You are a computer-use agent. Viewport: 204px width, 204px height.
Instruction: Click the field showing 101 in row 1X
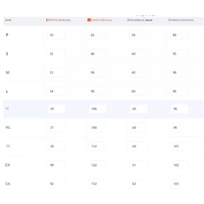(180, 146)
